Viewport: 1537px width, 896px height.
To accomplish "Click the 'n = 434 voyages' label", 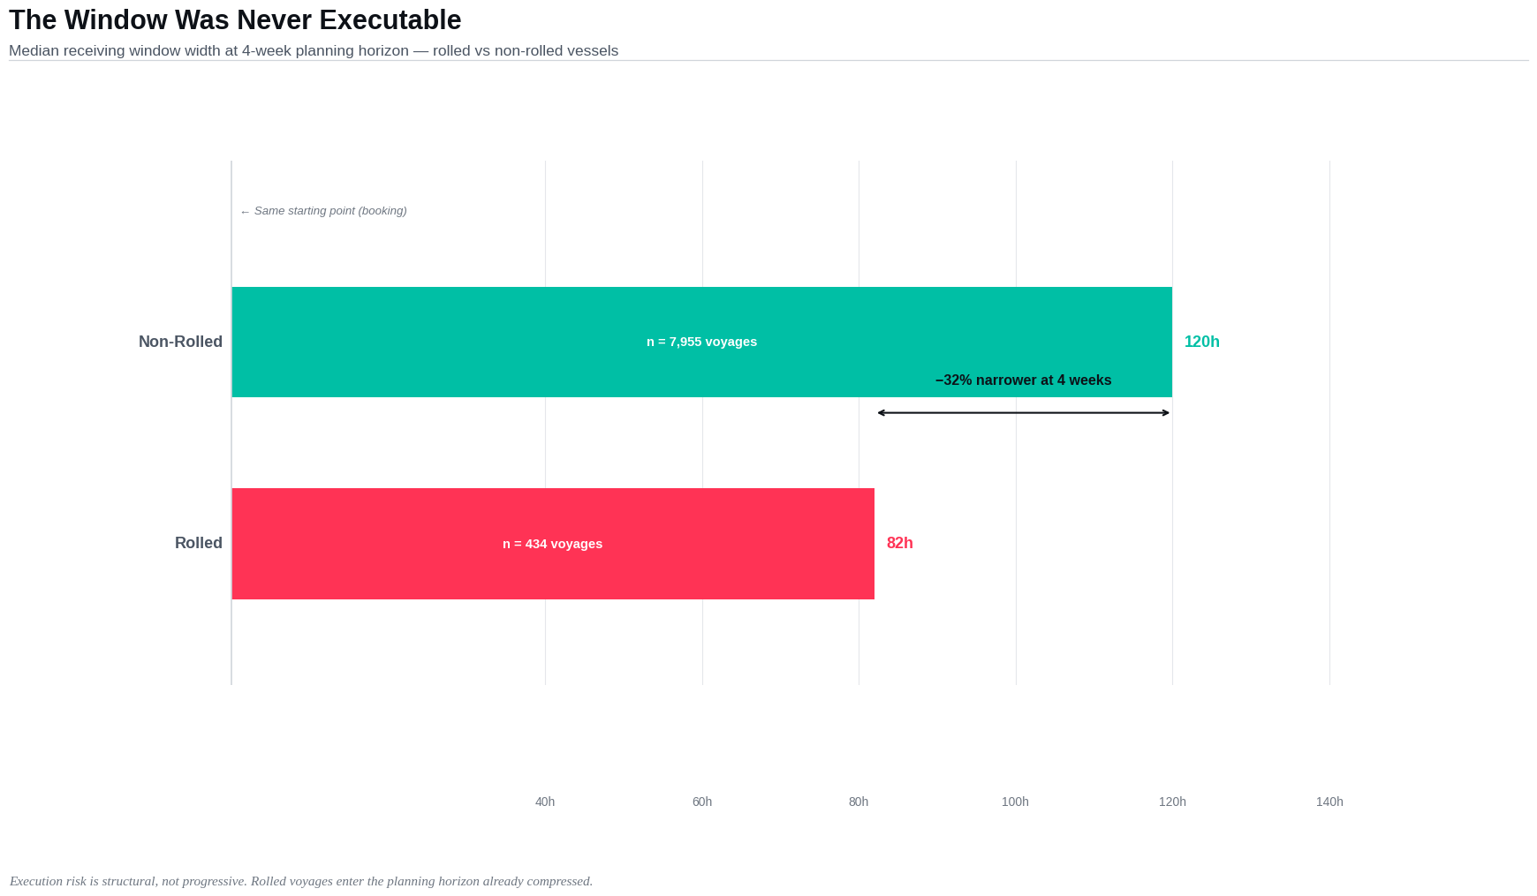I will 552,544.
